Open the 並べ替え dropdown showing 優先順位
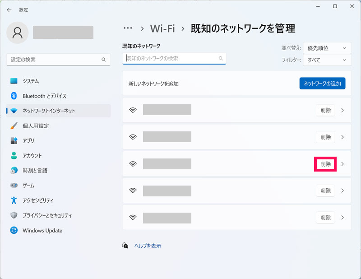 (327, 48)
